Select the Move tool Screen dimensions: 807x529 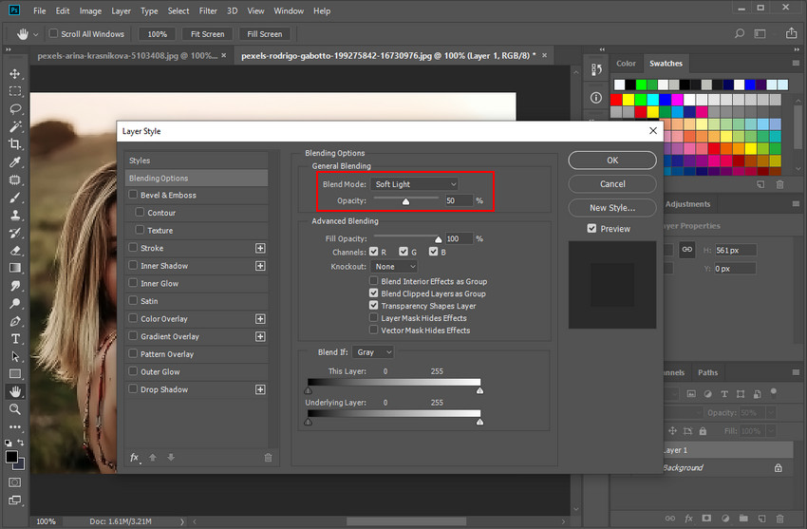15,74
